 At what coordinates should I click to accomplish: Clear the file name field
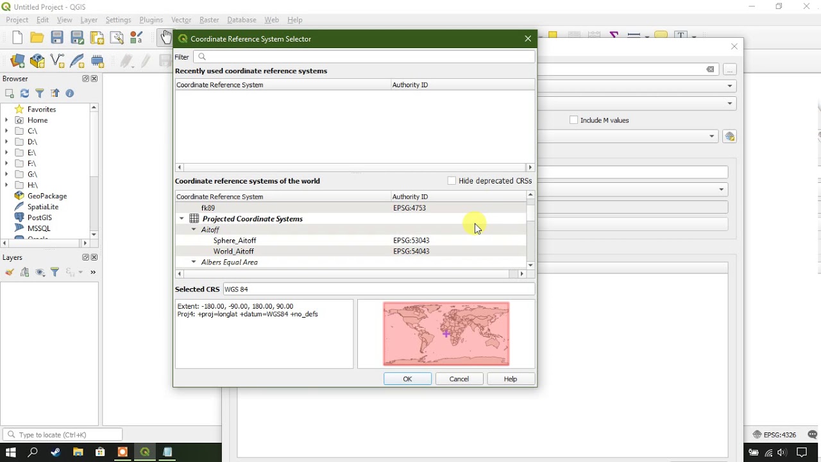pyautogui.click(x=711, y=69)
